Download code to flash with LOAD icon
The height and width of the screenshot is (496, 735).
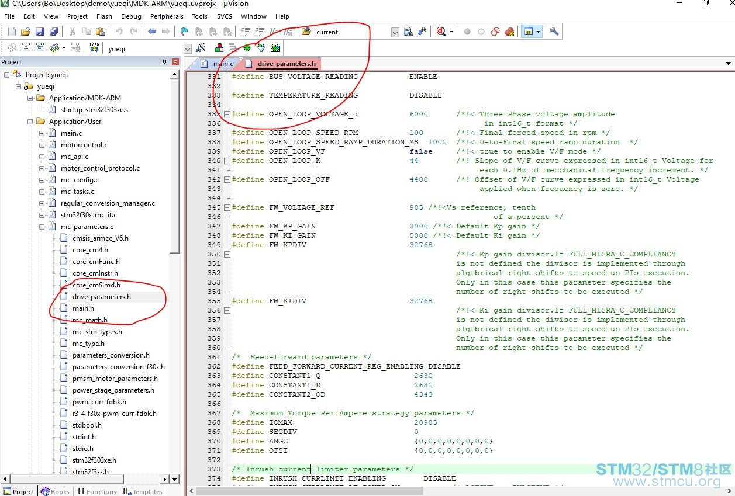[94, 48]
